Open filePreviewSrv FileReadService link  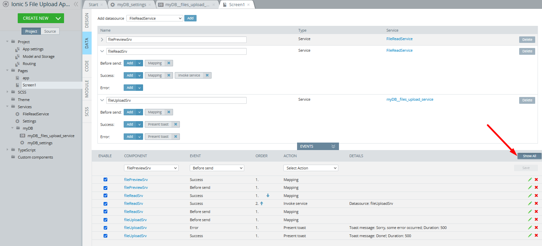pos(399,39)
